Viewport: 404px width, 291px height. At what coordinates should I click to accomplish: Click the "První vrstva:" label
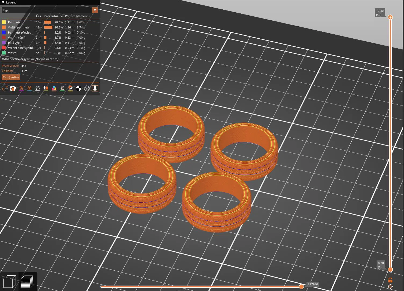[x=10, y=66]
